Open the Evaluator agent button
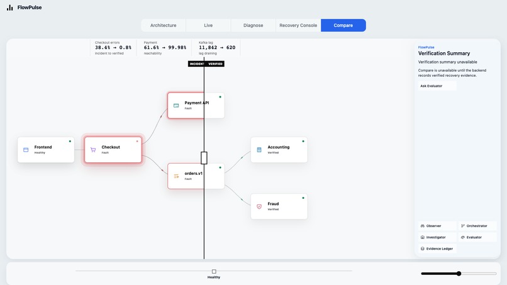The height and width of the screenshot is (285, 507). point(477,237)
